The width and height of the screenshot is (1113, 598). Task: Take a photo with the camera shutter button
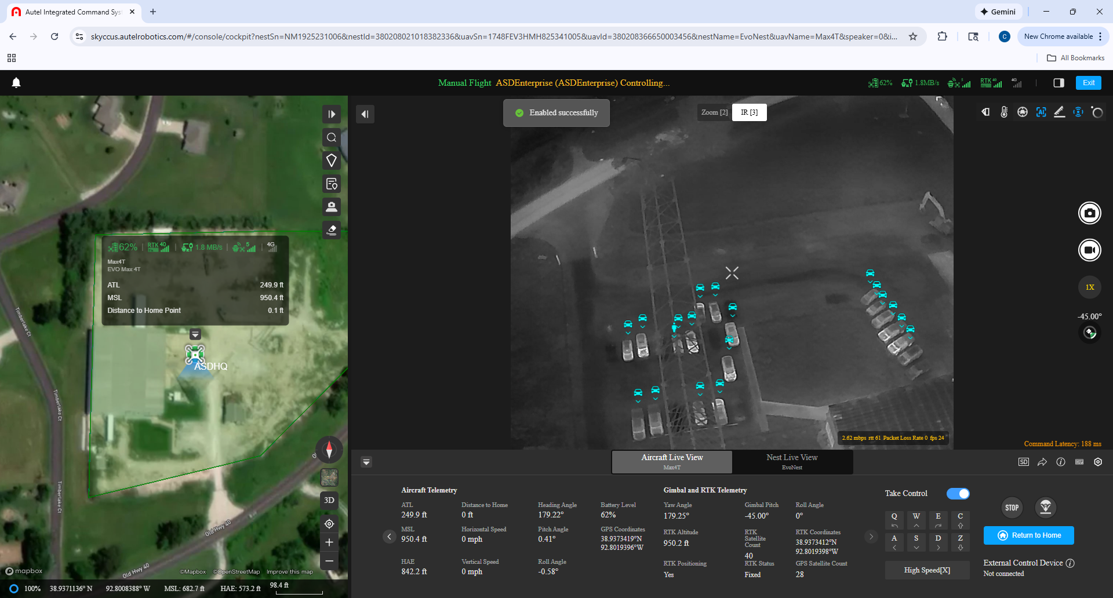(1089, 213)
